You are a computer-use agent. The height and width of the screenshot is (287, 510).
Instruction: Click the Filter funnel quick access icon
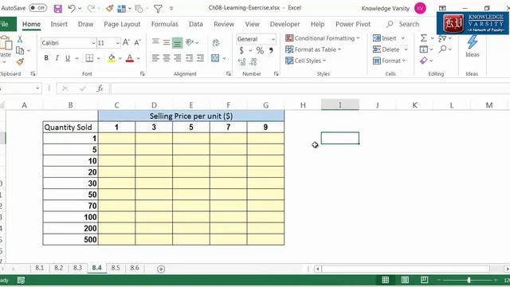(158, 9)
